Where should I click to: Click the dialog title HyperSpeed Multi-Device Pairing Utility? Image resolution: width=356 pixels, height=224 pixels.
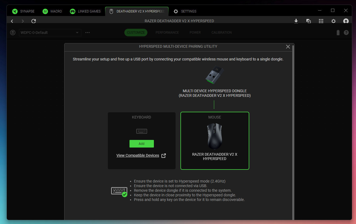tap(178, 46)
